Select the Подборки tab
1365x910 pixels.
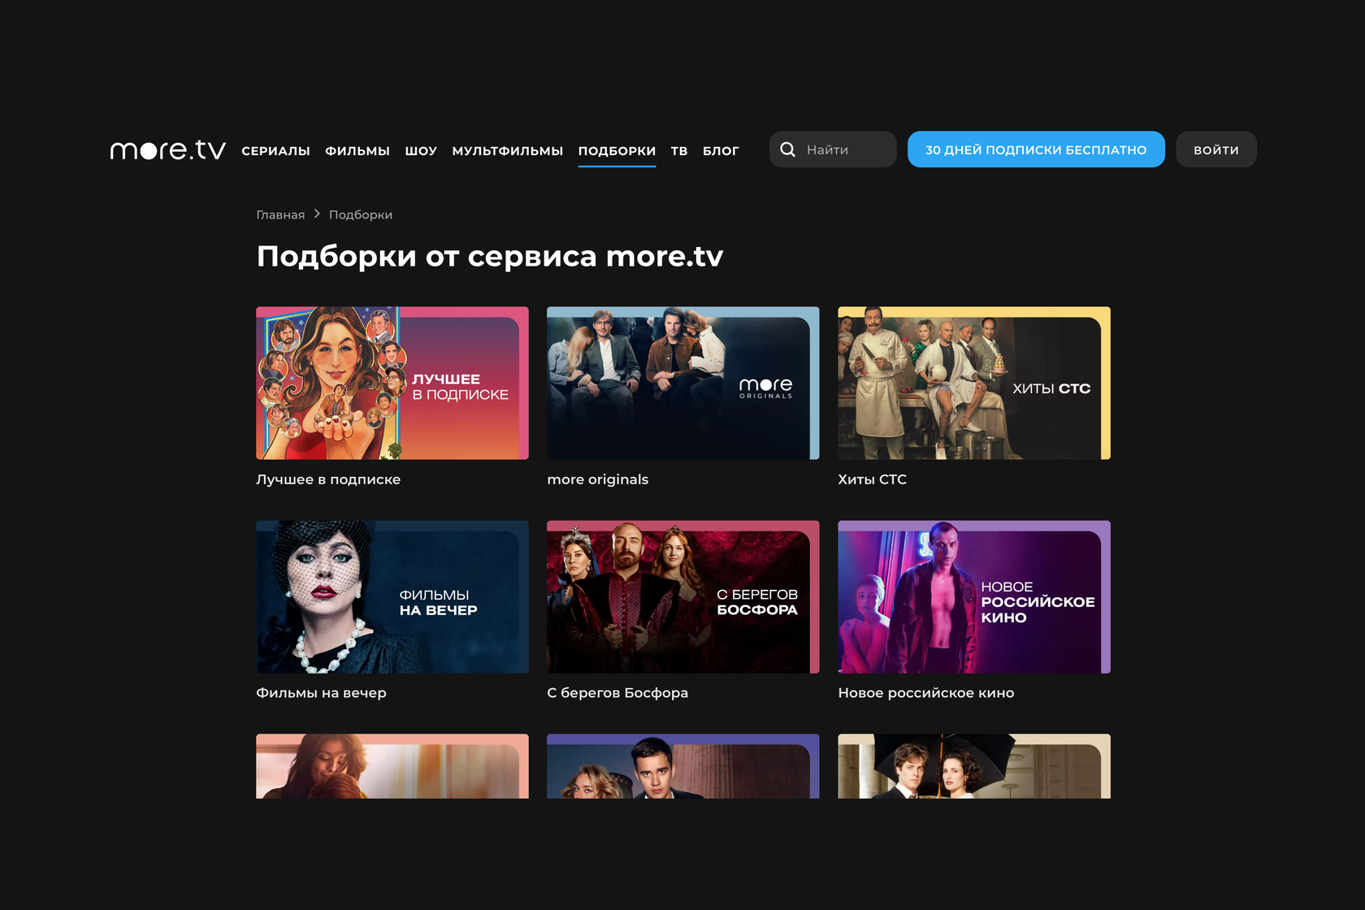point(617,150)
